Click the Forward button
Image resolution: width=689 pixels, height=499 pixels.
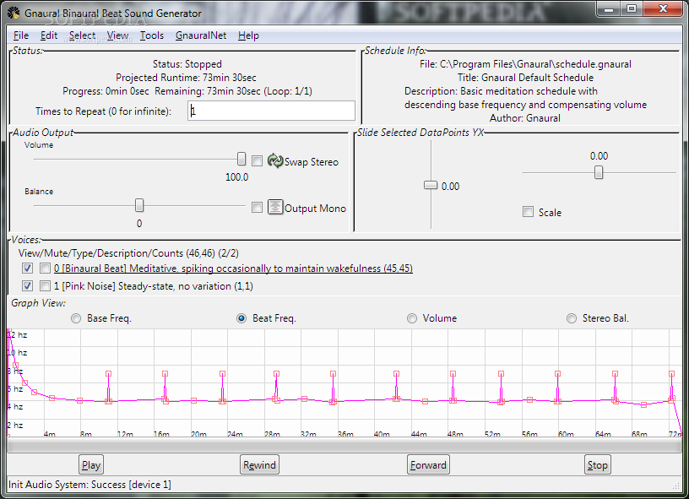tap(428, 464)
